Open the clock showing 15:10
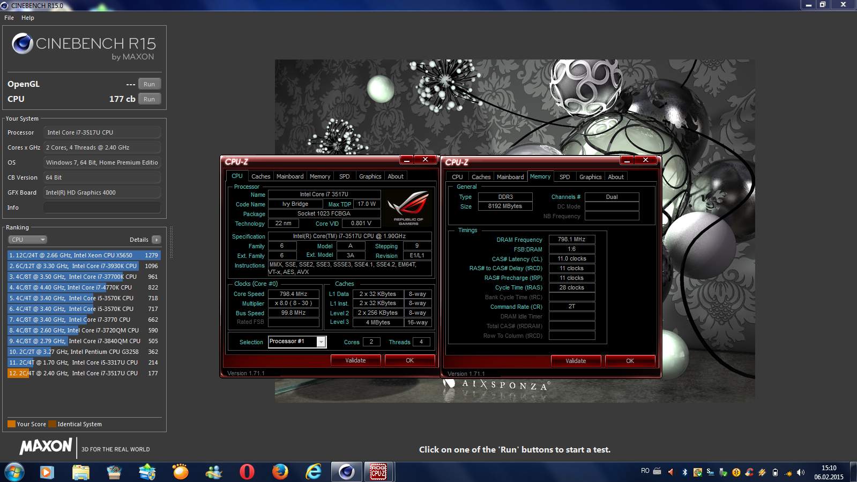 click(x=829, y=472)
